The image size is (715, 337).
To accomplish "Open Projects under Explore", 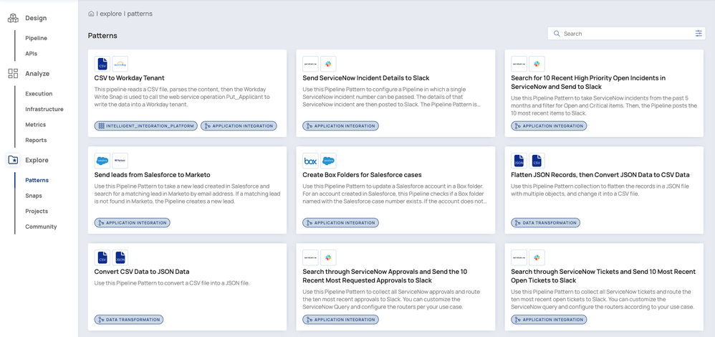I will pyautogui.click(x=37, y=212).
